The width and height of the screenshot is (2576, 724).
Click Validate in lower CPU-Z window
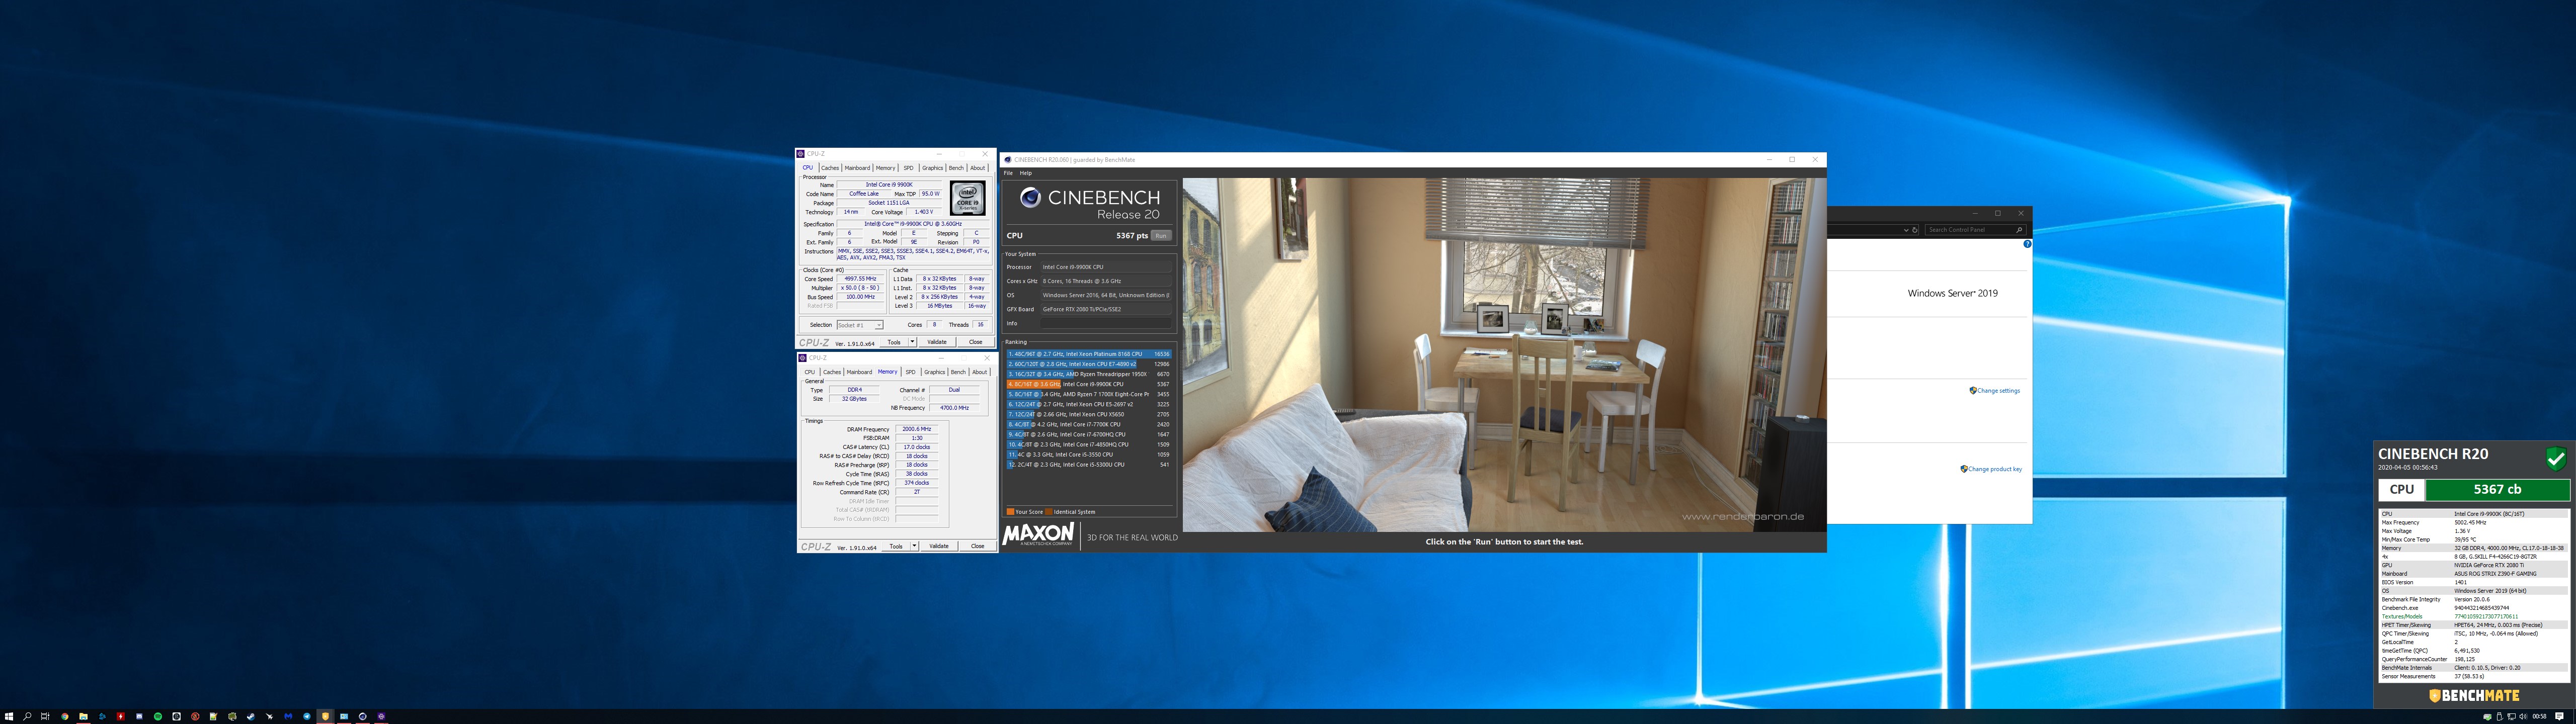pyautogui.click(x=939, y=546)
